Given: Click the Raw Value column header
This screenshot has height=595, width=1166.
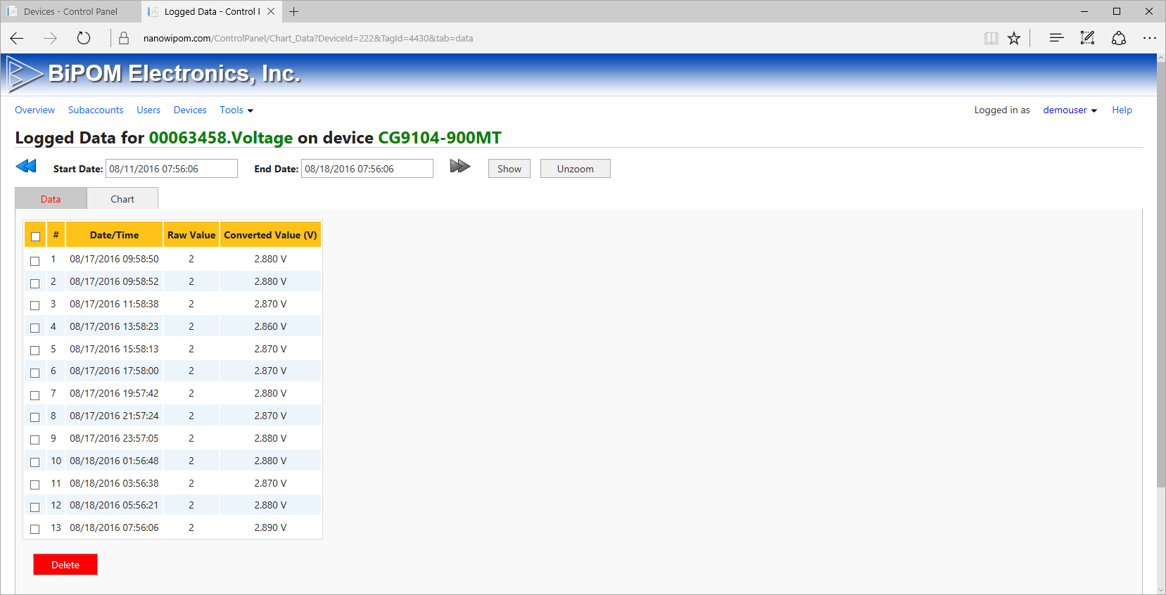Looking at the screenshot, I should click(x=191, y=235).
